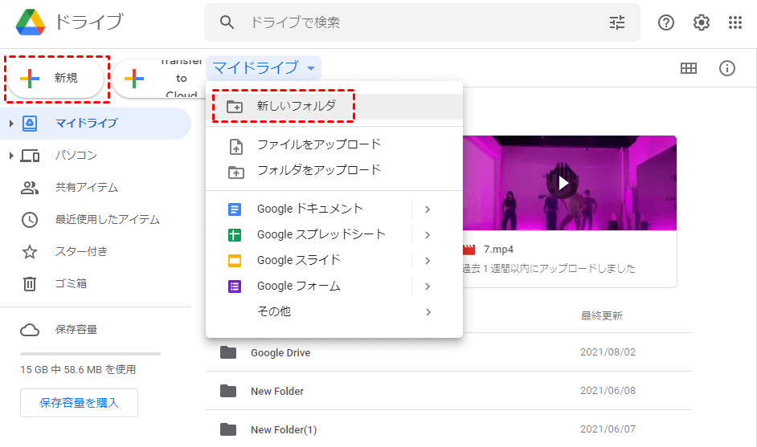Open the ゴミ箱 trash in sidebar

(x=71, y=283)
